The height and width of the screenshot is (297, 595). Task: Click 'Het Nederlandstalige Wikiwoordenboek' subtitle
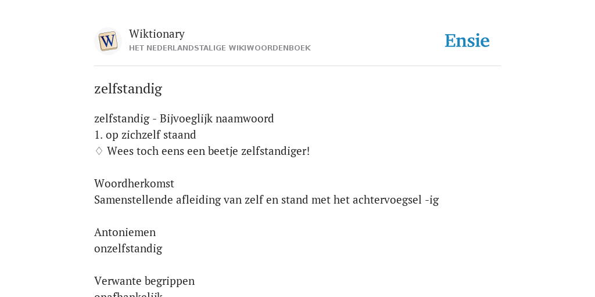coord(220,48)
